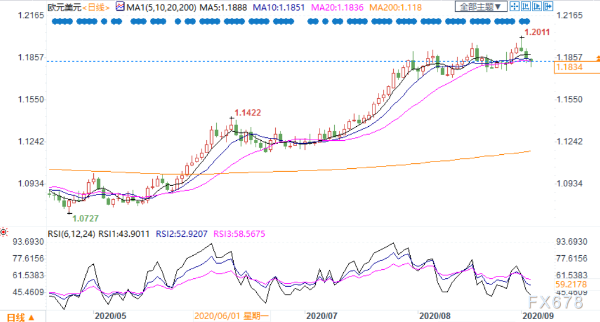This screenshot has height=322, width=600.
Task: Click the highlighted 2020/06/01 星期一 date label
Action: click(231, 316)
